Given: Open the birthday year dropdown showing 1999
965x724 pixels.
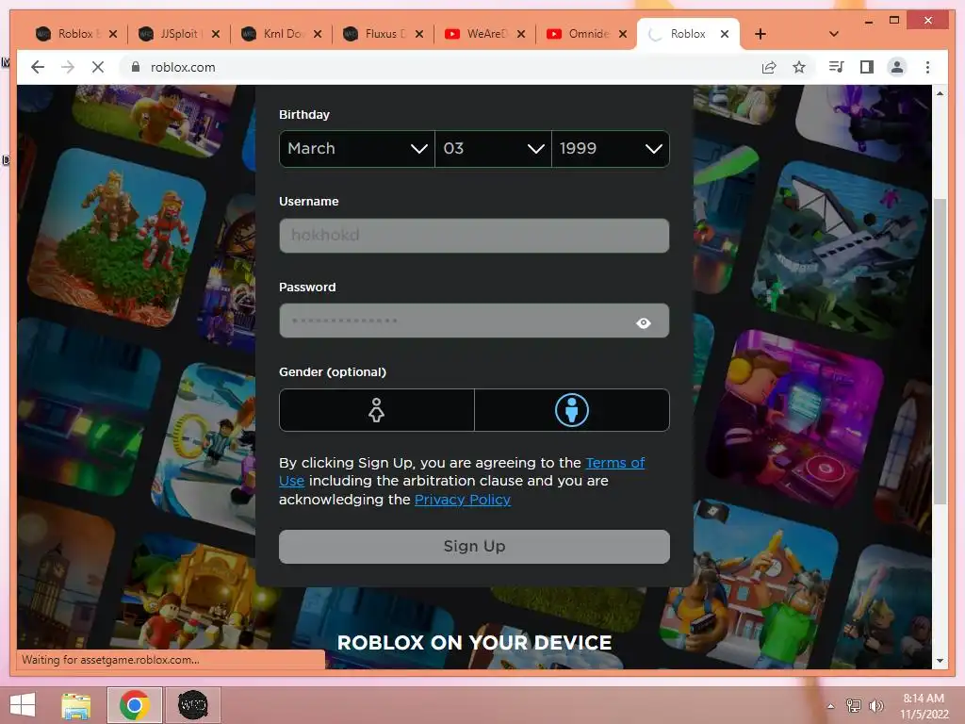Looking at the screenshot, I should [611, 148].
